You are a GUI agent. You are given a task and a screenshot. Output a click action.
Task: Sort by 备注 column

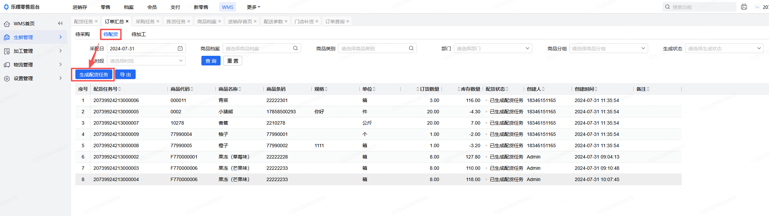pos(648,89)
